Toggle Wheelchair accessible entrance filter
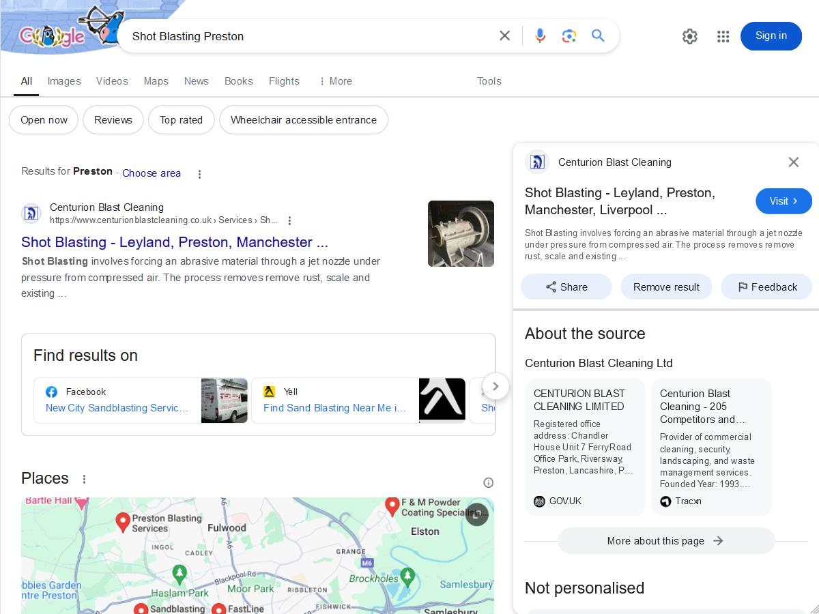This screenshot has height=614, width=819. click(304, 120)
